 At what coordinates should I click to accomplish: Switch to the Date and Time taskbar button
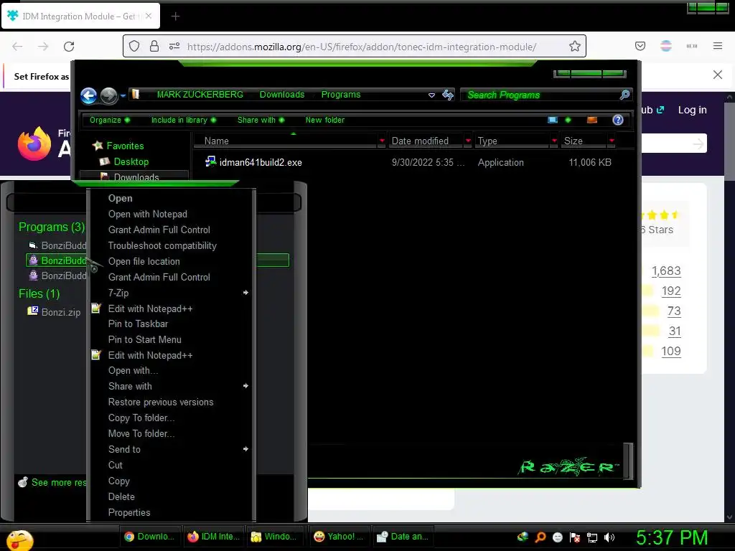click(x=403, y=537)
